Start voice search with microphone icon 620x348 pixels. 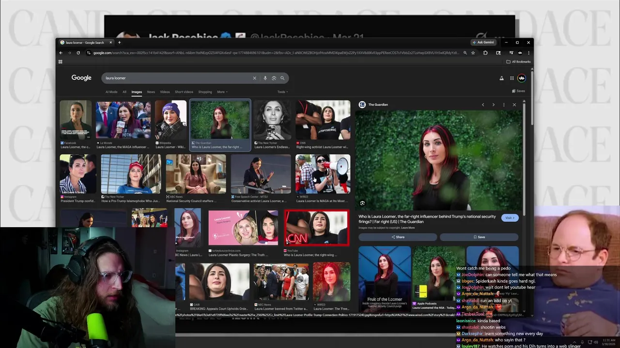click(265, 78)
